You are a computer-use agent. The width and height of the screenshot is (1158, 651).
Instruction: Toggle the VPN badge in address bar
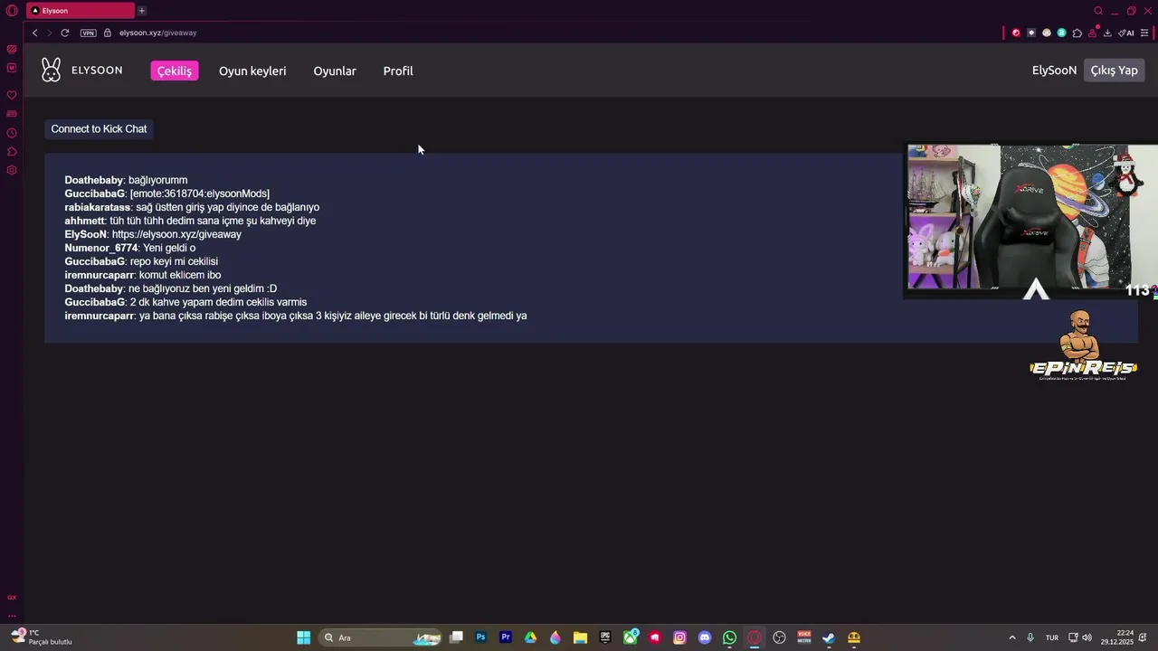88,33
